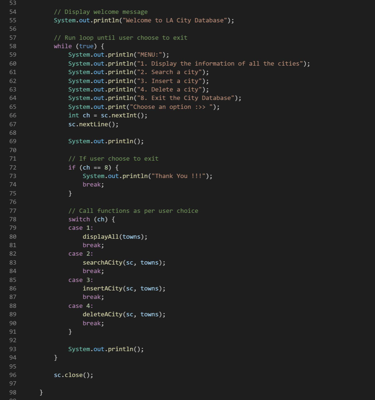
Task: Click the string "MENU:" on line 59
Action: [x=150, y=55]
